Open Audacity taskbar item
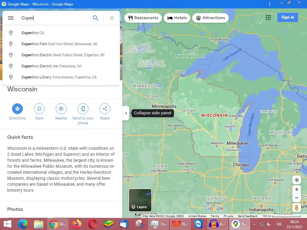Screen dimensions: 307x230 point(218,224)
